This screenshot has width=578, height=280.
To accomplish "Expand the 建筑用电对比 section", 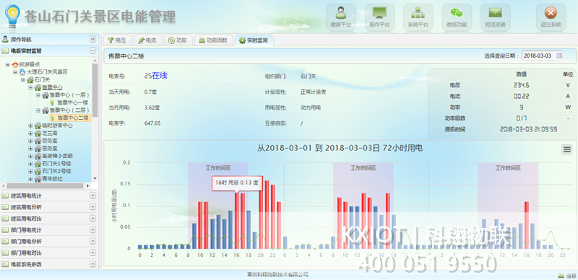I will (92, 219).
